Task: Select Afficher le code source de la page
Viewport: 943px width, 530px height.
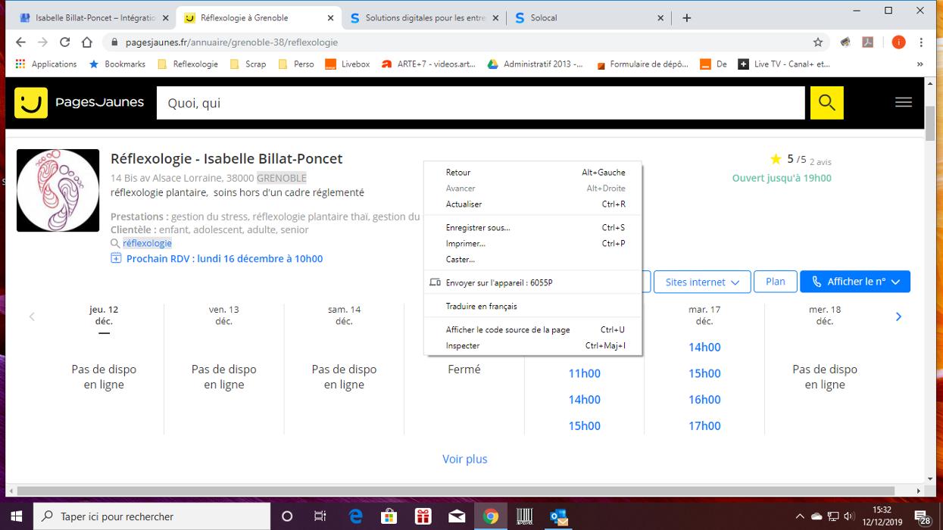Action: (533, 330)
